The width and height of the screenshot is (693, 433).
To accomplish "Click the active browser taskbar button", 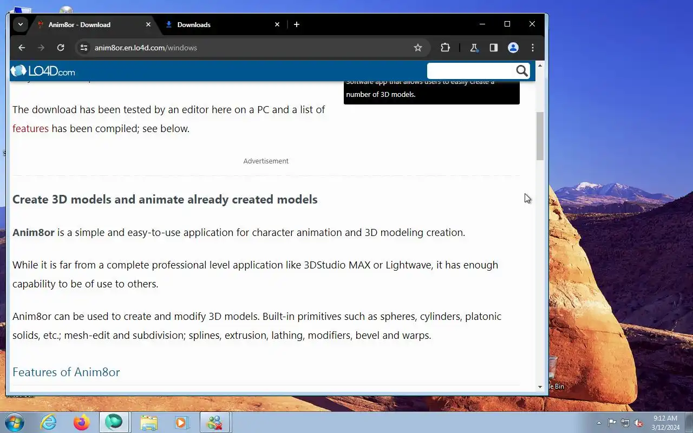I will tap(114, 422).
